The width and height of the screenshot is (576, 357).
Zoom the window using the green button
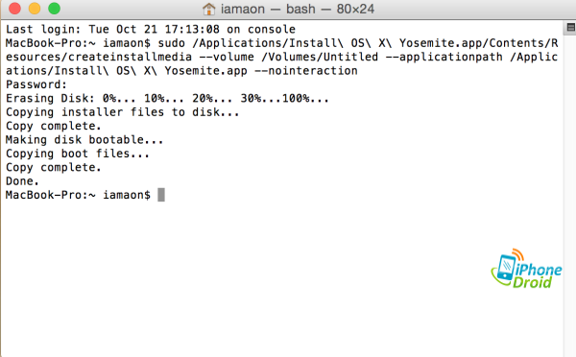(x=55, y=8)
